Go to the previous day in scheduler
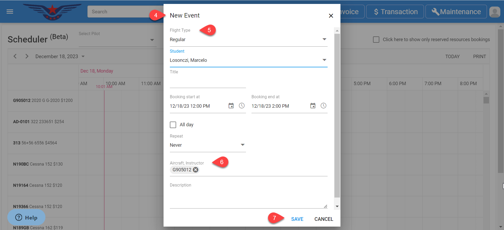Image resolution: width=504 pixels, height=230 pixels. [15, 56]
